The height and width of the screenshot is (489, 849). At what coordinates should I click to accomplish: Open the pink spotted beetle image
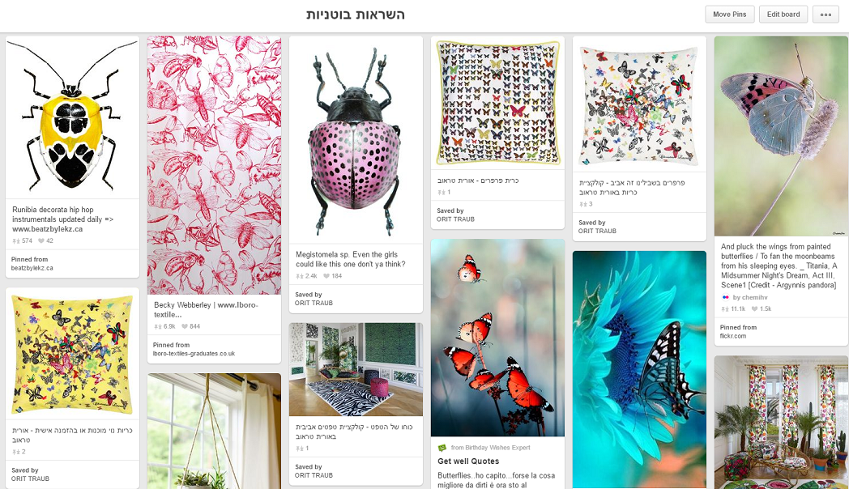click(356, 140)
